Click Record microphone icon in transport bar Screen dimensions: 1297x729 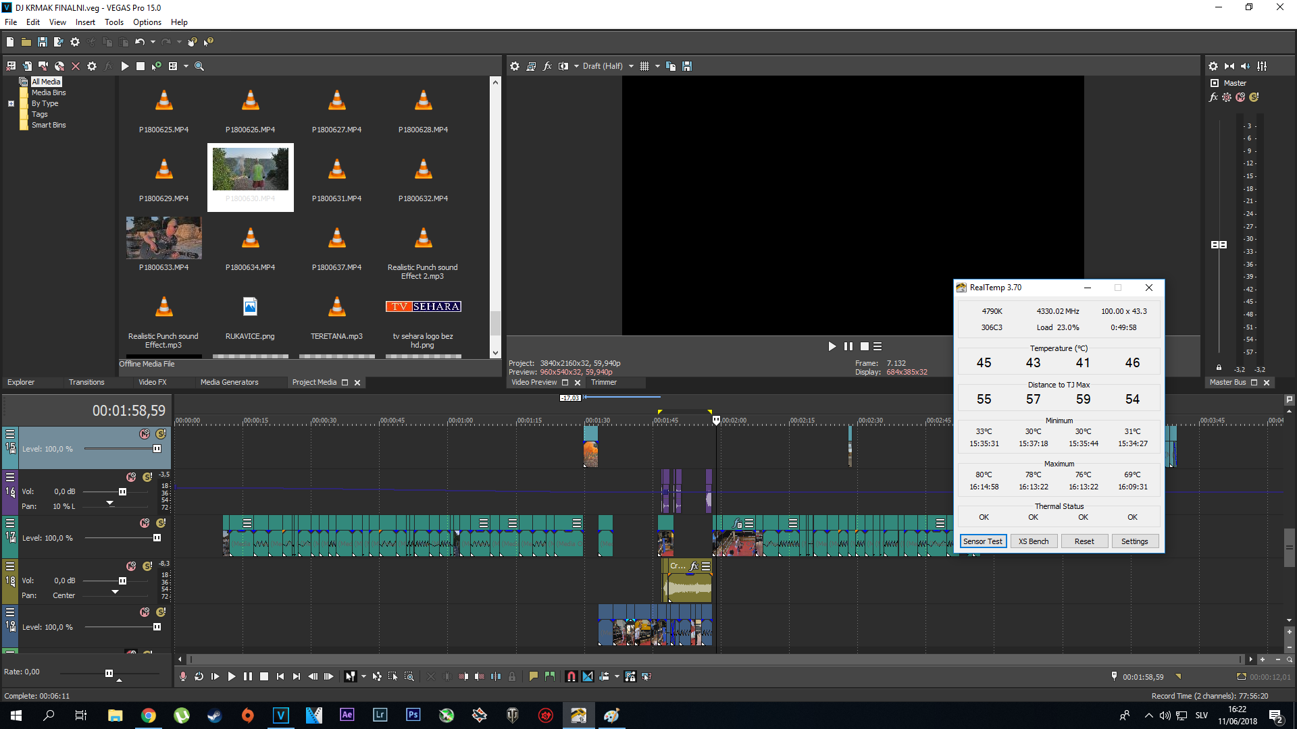pos(183,676)
